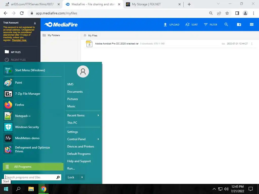259x194 pixels.
Task: Switch to arf20.com FTPServer tab
Action: coord(32,4)
